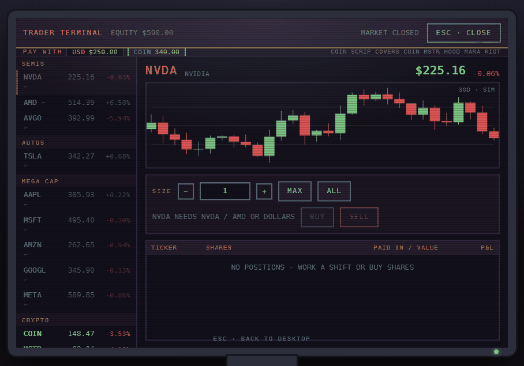Click TSLA's 342.27 price value

pos(81,156)
